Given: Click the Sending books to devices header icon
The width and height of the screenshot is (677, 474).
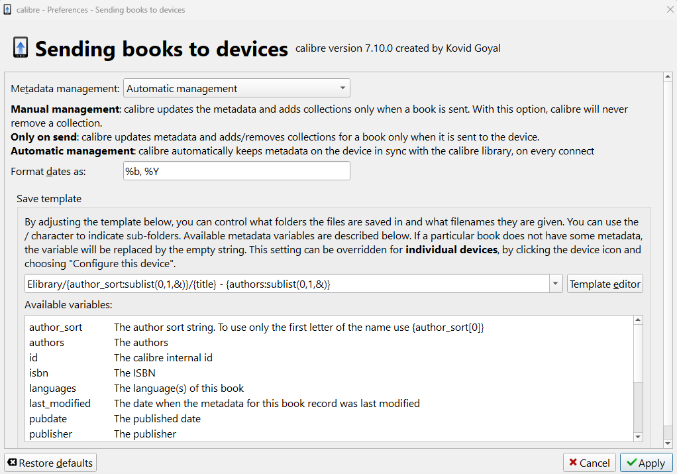Looking at the screenshot, I should click(x=21, y=48).
